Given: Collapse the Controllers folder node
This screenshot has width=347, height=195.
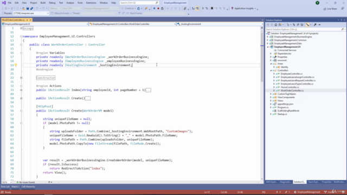Looking at the screenshot, I should pos(271,70).
